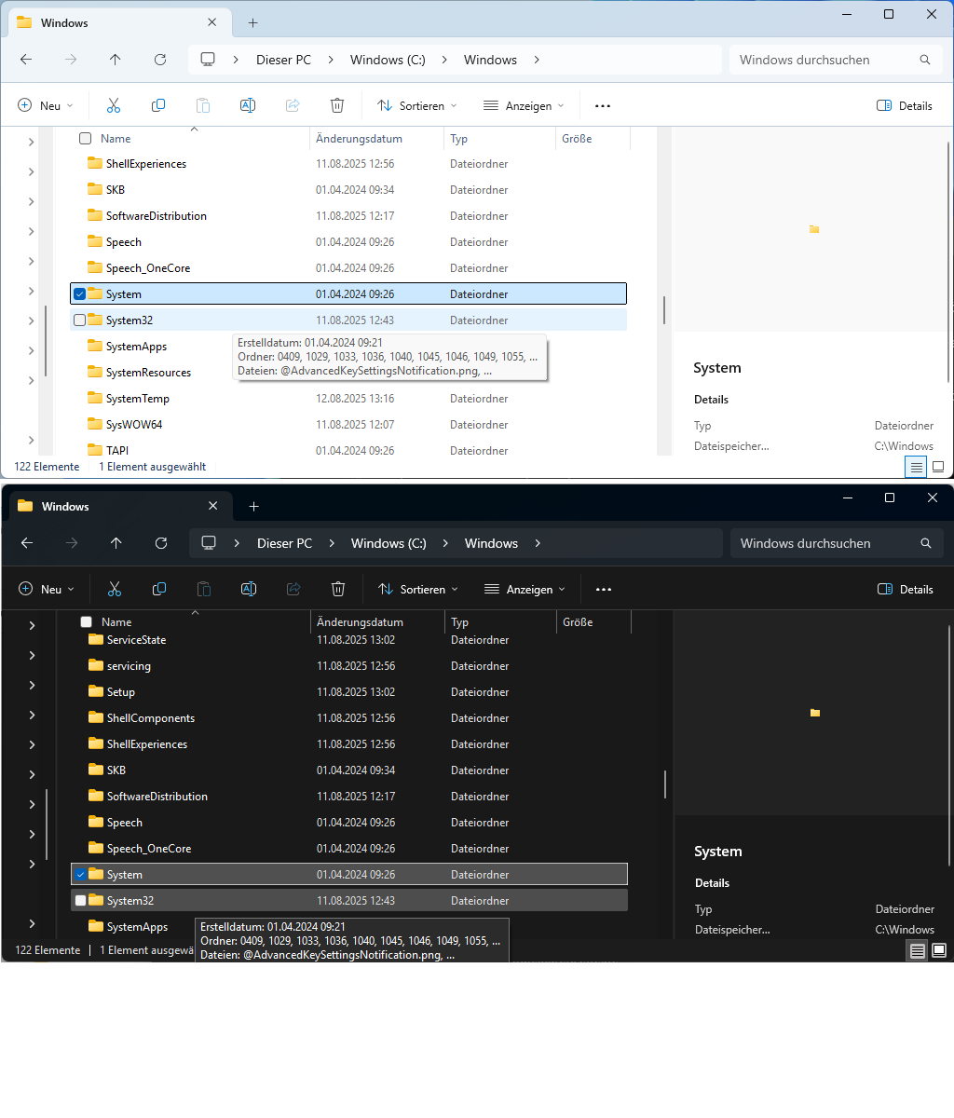This screenshot has height=1118, width=954.
Task: Click the Copy icon in the light window toolbar
Action: pos(158,105)
